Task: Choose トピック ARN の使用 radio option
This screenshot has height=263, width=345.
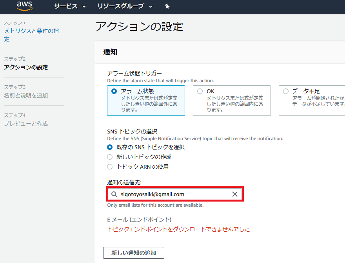Action: (x=110, y=167)
